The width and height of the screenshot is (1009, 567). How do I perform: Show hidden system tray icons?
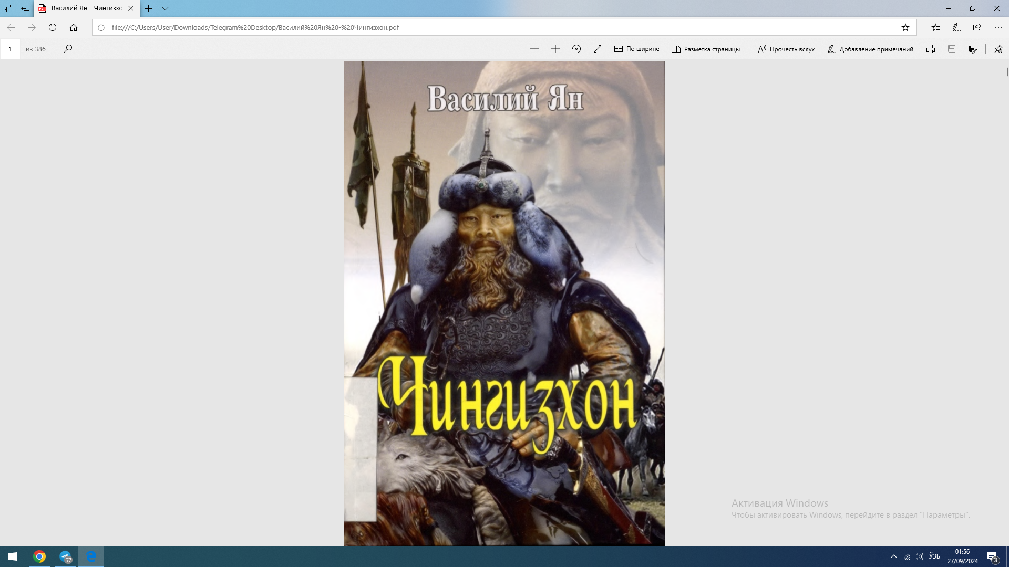click(893, 556)
